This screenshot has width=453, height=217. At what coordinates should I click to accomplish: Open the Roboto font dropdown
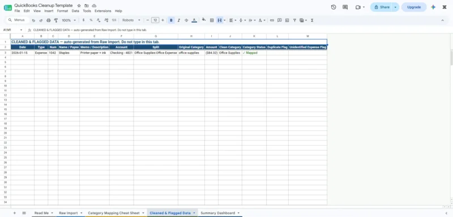(131, 20)
